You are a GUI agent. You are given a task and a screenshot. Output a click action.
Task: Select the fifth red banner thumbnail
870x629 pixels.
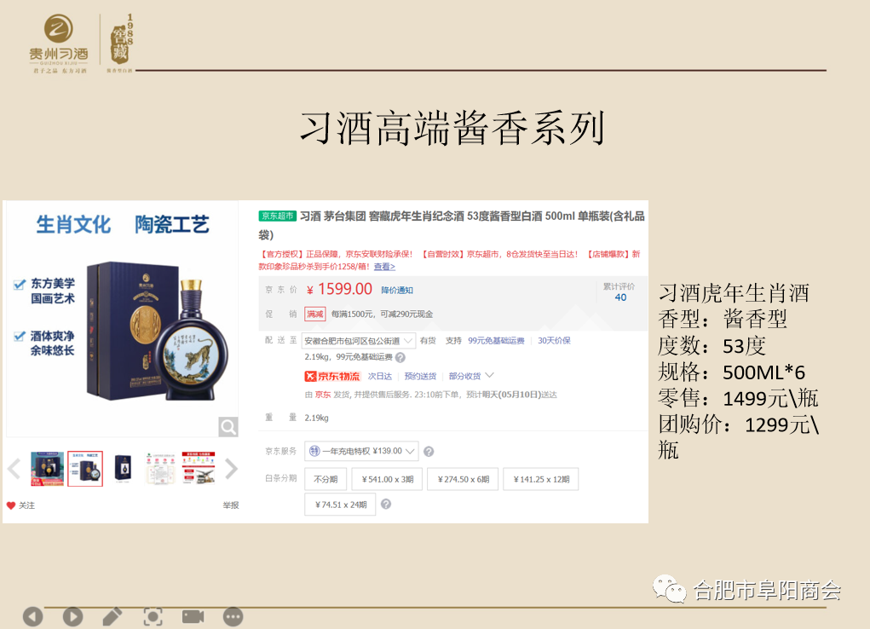[199, 469]
